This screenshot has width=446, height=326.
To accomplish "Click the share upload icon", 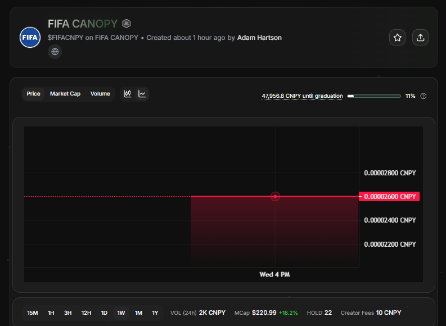I will [x=420, y=38].
